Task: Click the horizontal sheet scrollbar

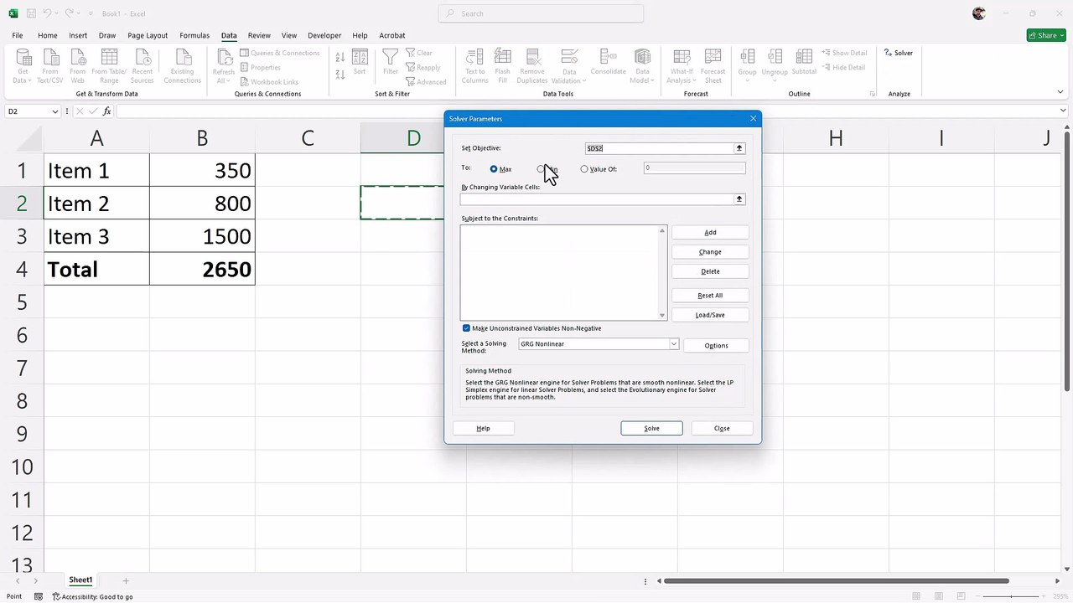Action: click(835, 580)
